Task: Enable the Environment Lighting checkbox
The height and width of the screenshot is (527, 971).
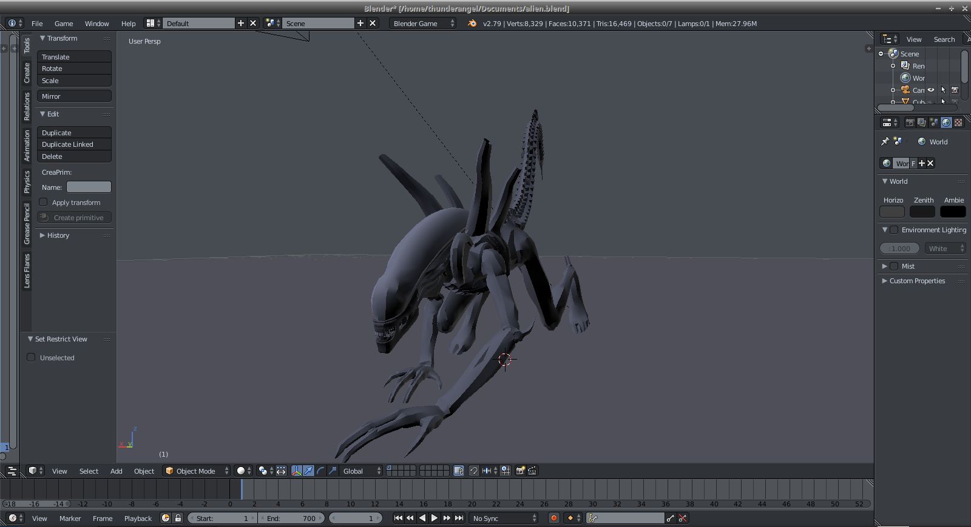Action: (x=894, y=230)
